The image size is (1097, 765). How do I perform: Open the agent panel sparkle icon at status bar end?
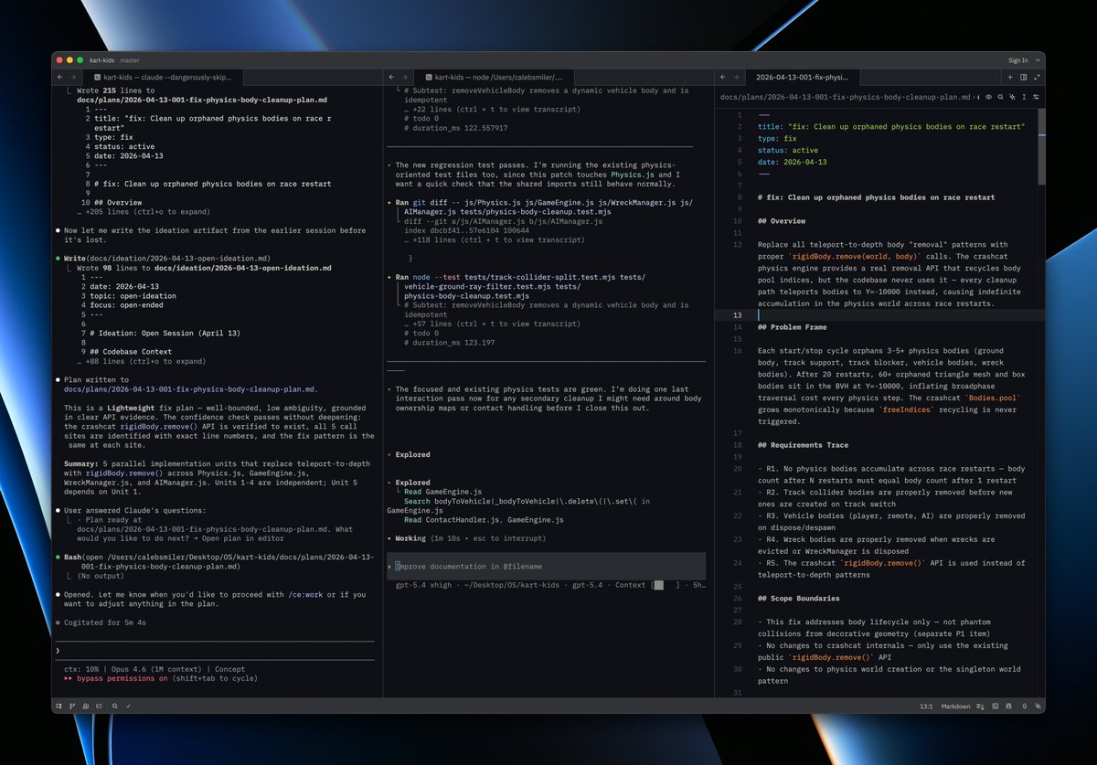1038,707
